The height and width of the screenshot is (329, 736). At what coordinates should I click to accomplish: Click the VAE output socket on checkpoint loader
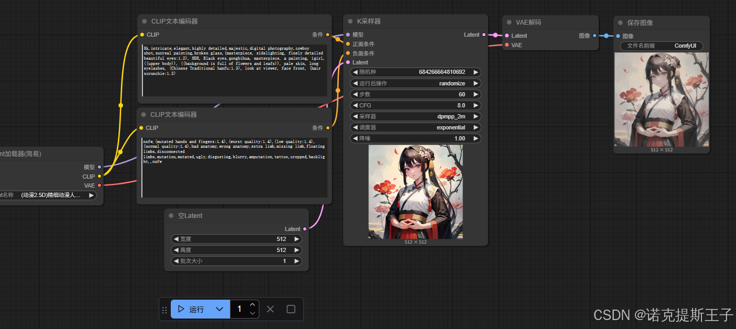point(100,185)
